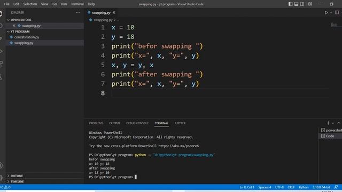Select interpreter 3.10.0 64-bit in status bar
Viewport: 342px width, 192px height.
click(321, 187)
